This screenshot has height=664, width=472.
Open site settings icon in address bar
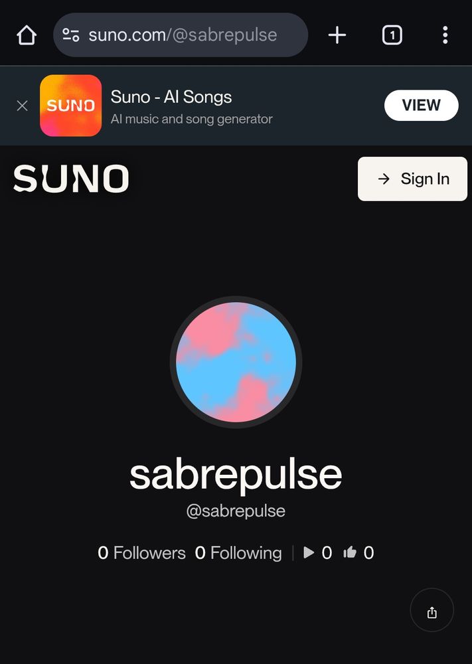click(70, 35)
